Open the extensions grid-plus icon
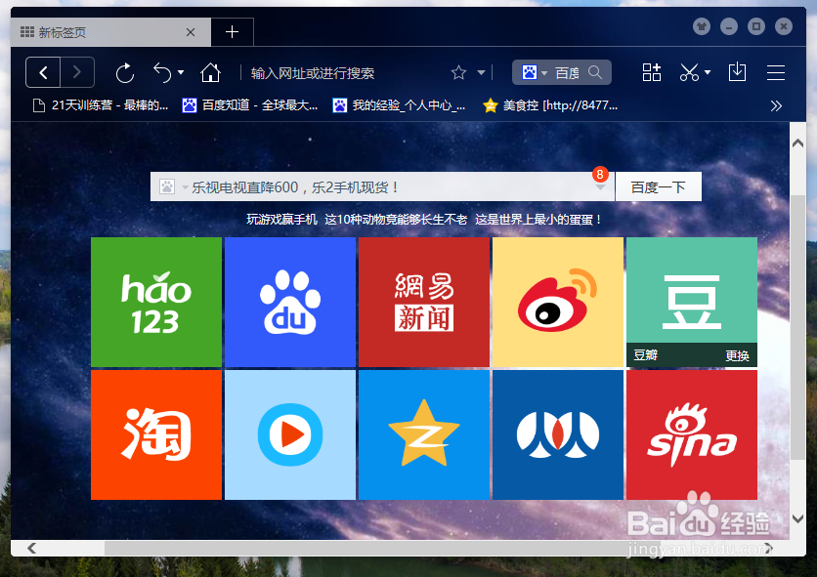The image size is (817, 577). pos(651,72)
